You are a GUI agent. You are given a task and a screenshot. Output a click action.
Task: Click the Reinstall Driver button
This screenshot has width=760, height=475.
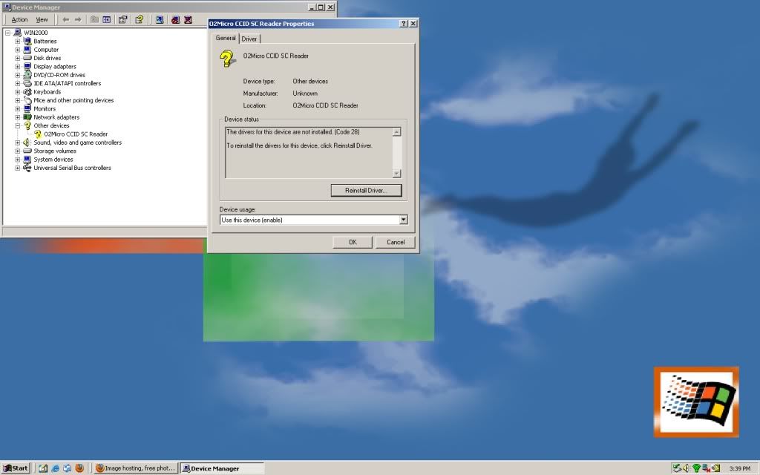[x=366, y=191]
